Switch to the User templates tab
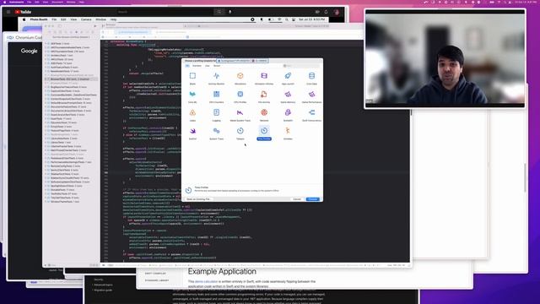 [208, 66]
